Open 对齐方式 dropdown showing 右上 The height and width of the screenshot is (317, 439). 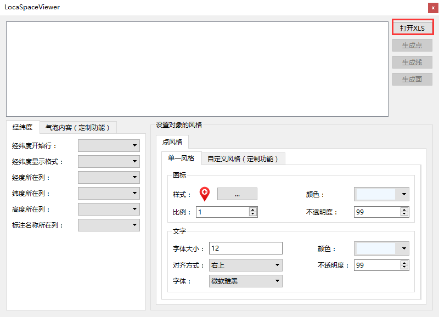coord(245,265)
